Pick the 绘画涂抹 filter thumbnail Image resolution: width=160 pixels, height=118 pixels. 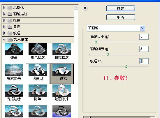pyautogui.click(x=62, y=91)
